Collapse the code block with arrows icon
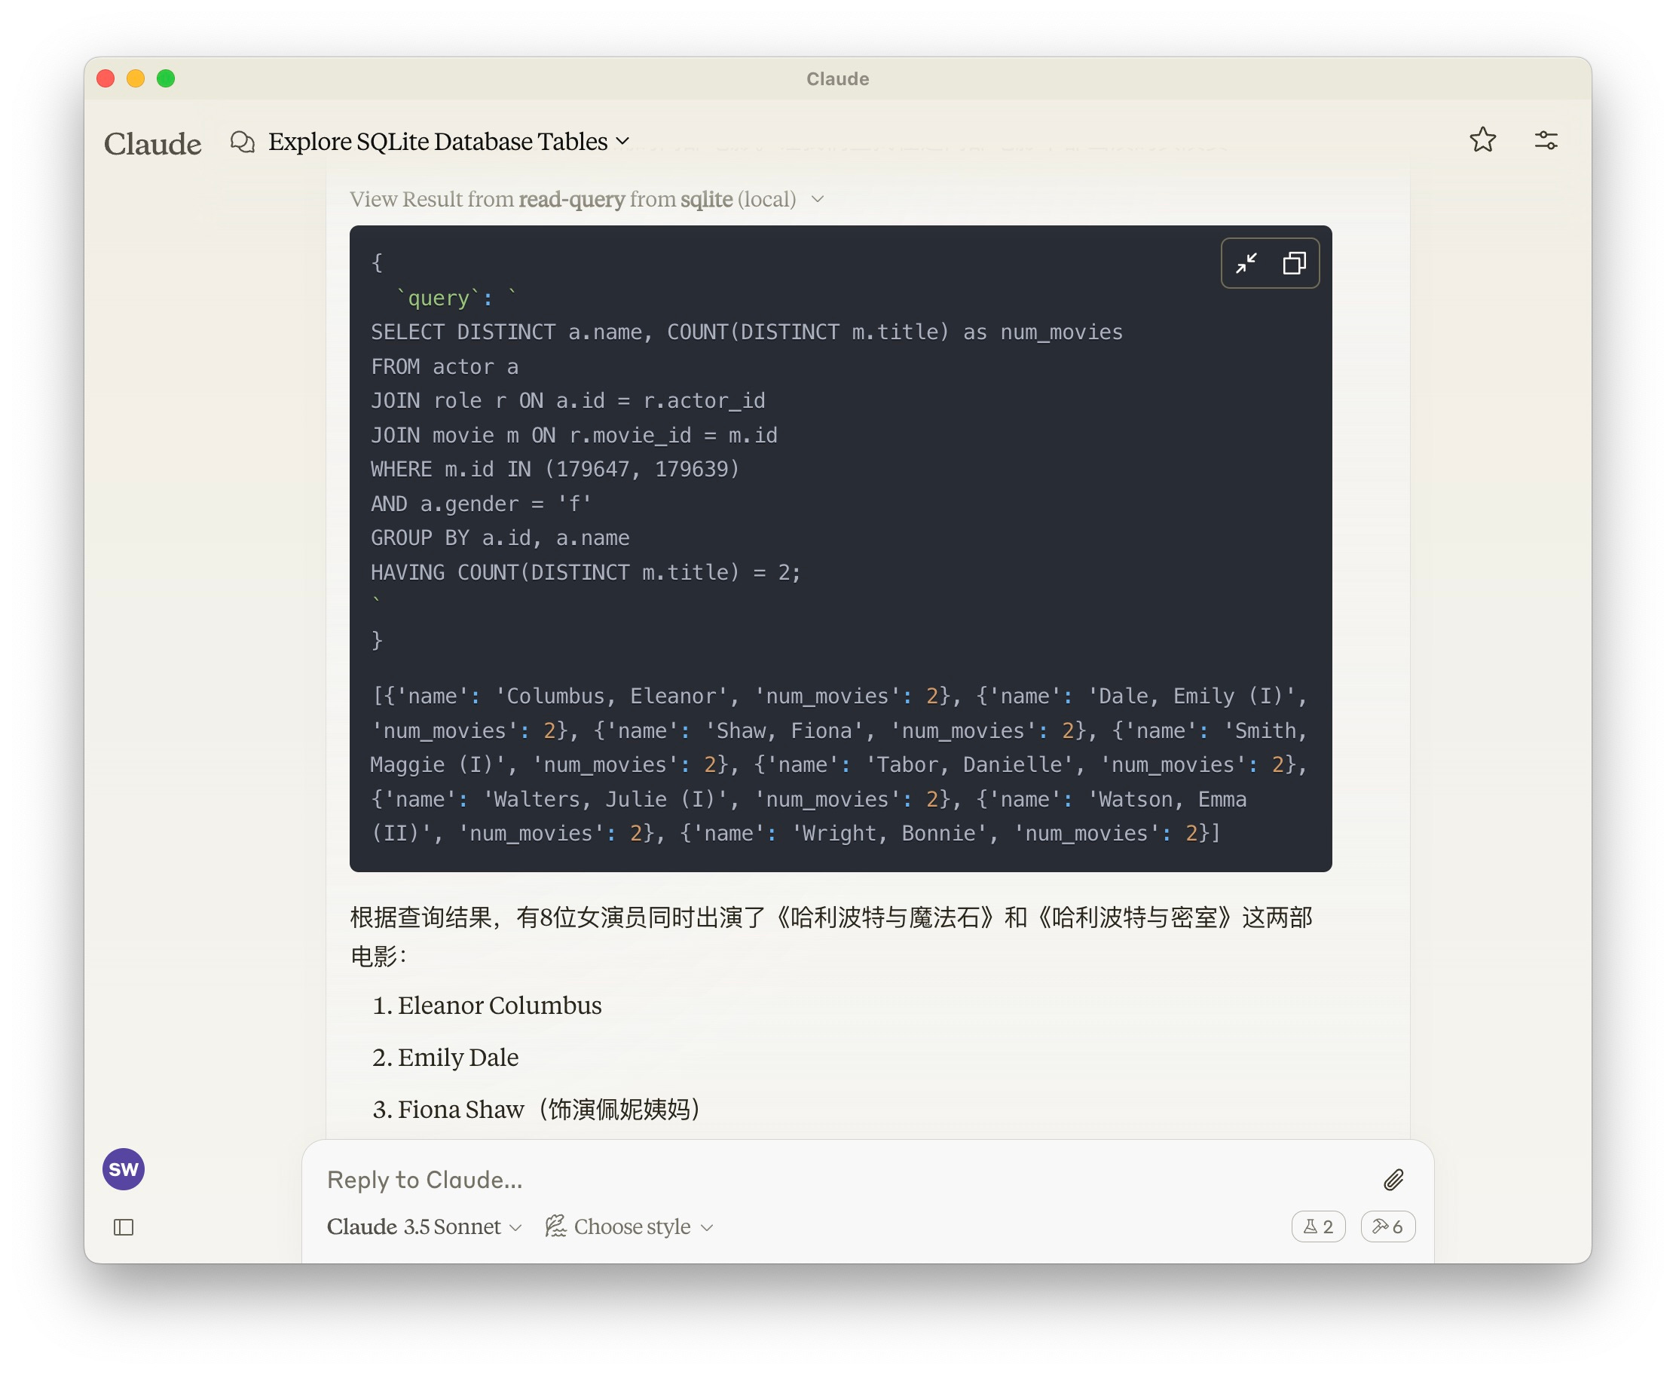This screenshot has height=1375, width=1676. [x=1247, y=263]
